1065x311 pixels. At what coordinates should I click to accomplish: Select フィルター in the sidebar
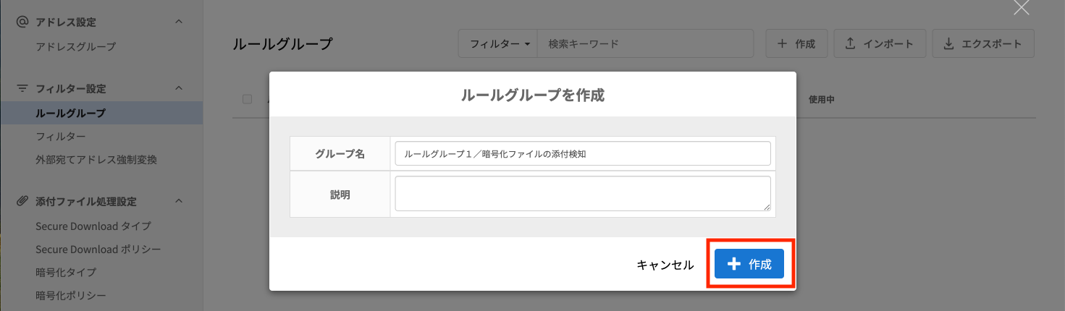pyautogui.click(x=61, y=136)
